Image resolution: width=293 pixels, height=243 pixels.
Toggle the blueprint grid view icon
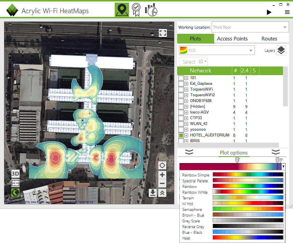15,183
